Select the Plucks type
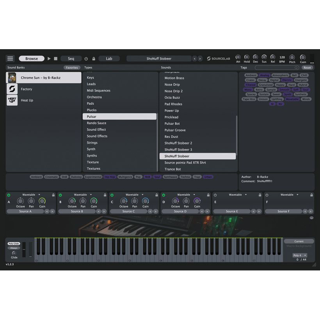Screen dimensions: 320x320 point(119,110)
